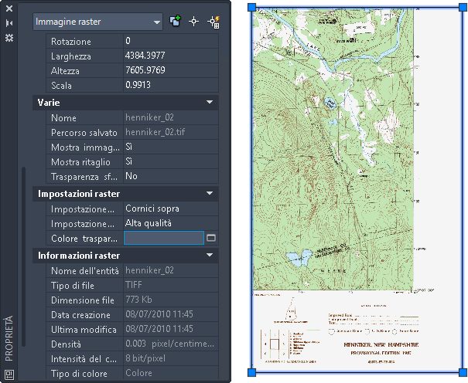
Task: Select the Tipo di colore value Colore
Action: point(171,373)
